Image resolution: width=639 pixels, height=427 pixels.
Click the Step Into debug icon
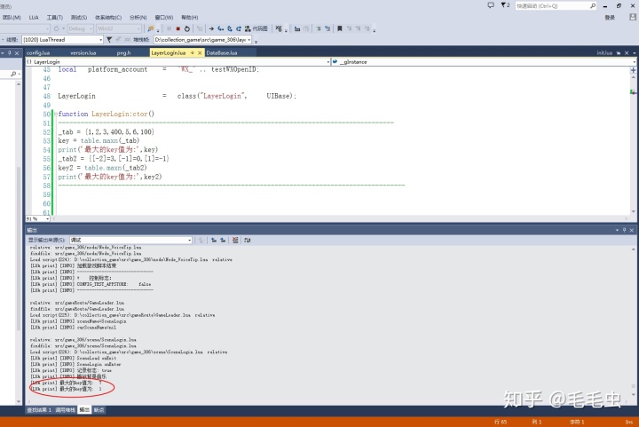click(220, 28)
